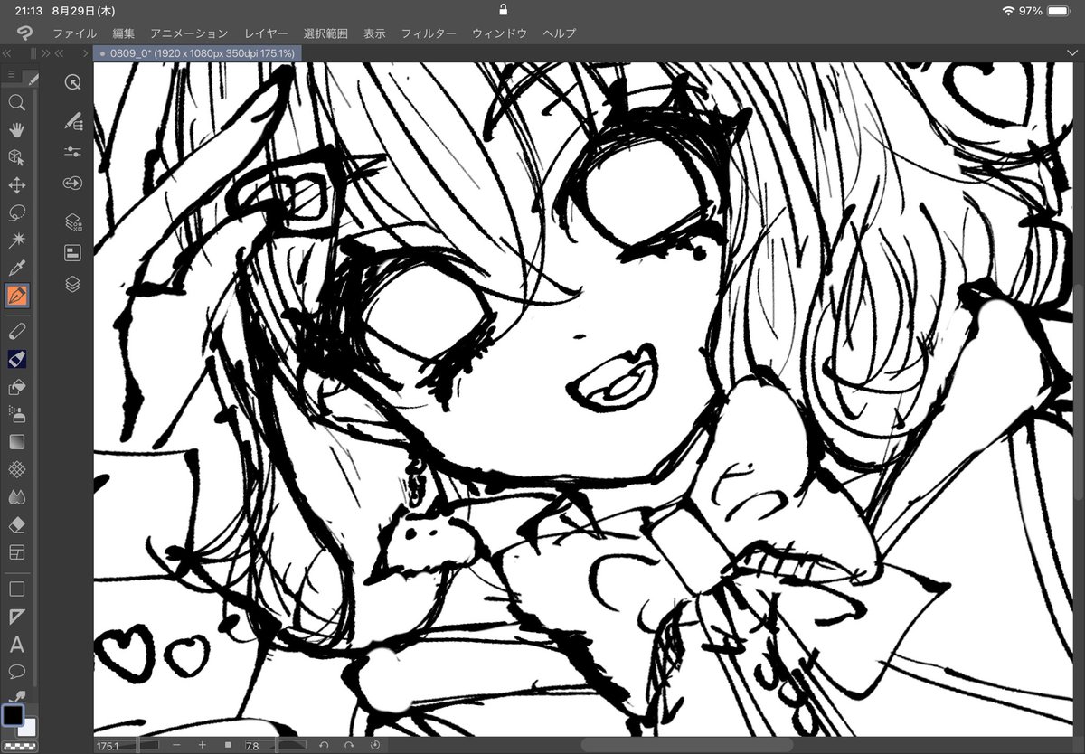
Task: Select the Eraser tool
Action: tap(16, 524)
